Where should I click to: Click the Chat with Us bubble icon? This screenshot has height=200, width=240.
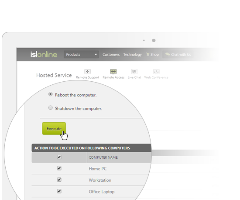(x=168, y=54)
